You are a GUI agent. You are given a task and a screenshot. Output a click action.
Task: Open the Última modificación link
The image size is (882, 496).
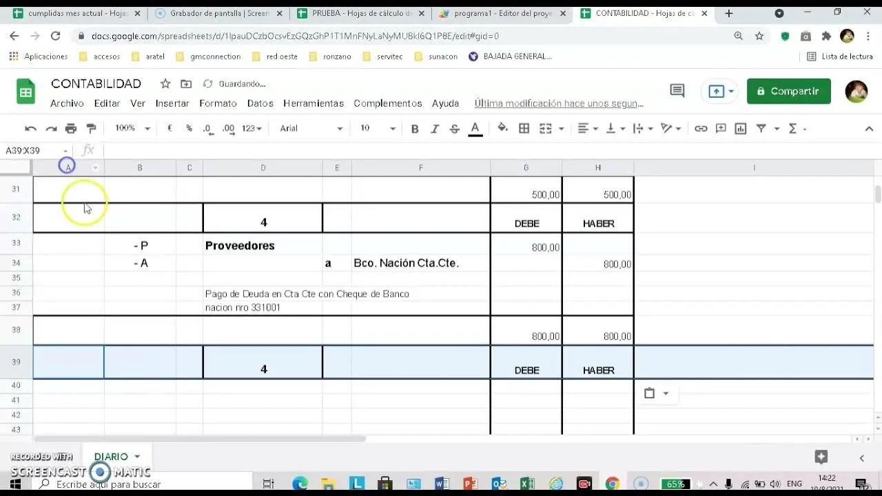click(x=558, y=103)
